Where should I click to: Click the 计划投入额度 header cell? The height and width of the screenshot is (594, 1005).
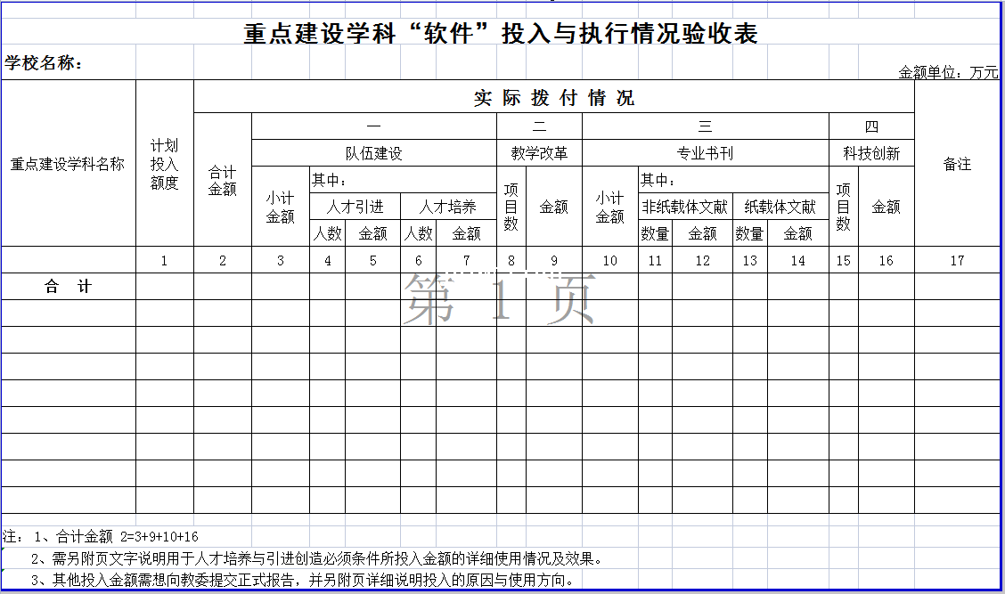[x=164, y=164]
